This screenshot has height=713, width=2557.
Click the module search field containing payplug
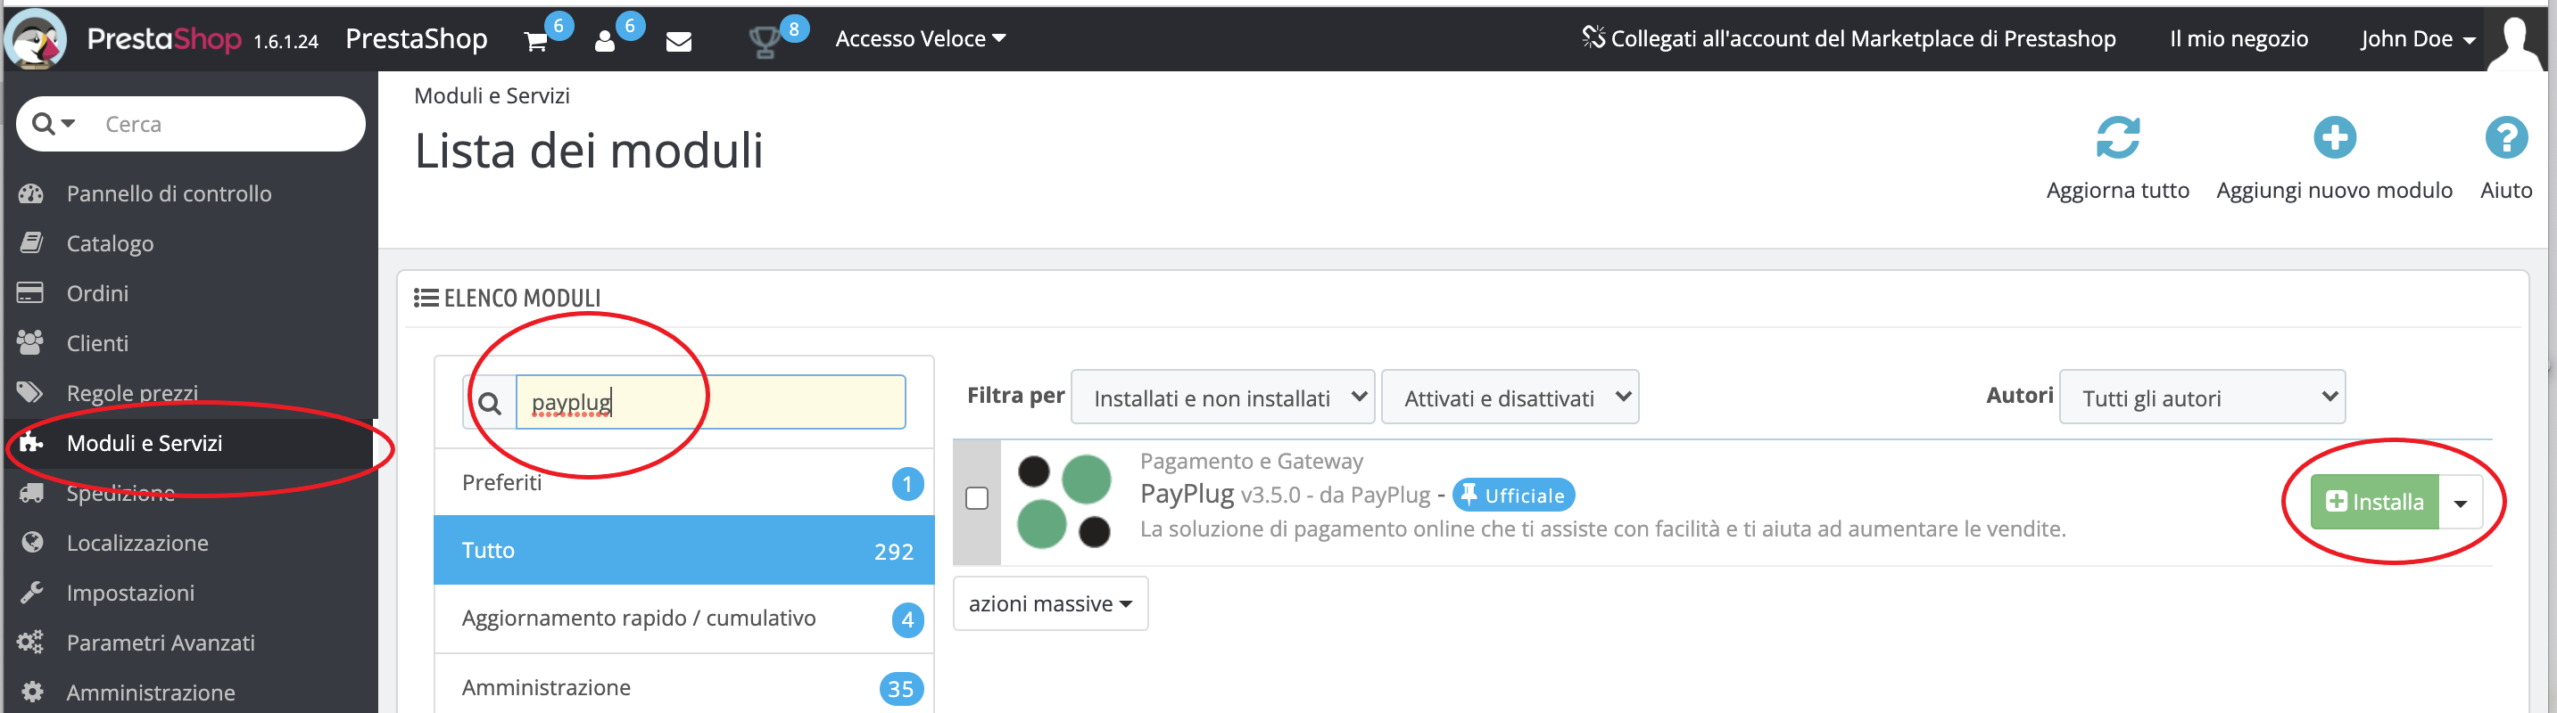711,403
